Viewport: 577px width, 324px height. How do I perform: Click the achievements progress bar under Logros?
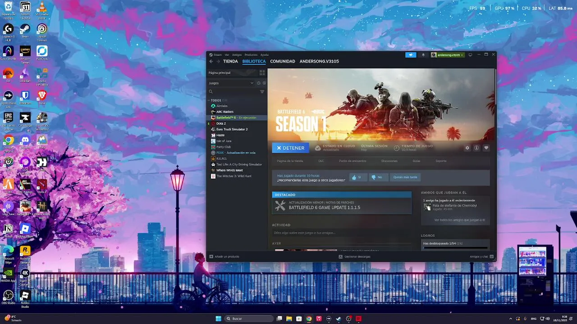[x=455, y=247]
